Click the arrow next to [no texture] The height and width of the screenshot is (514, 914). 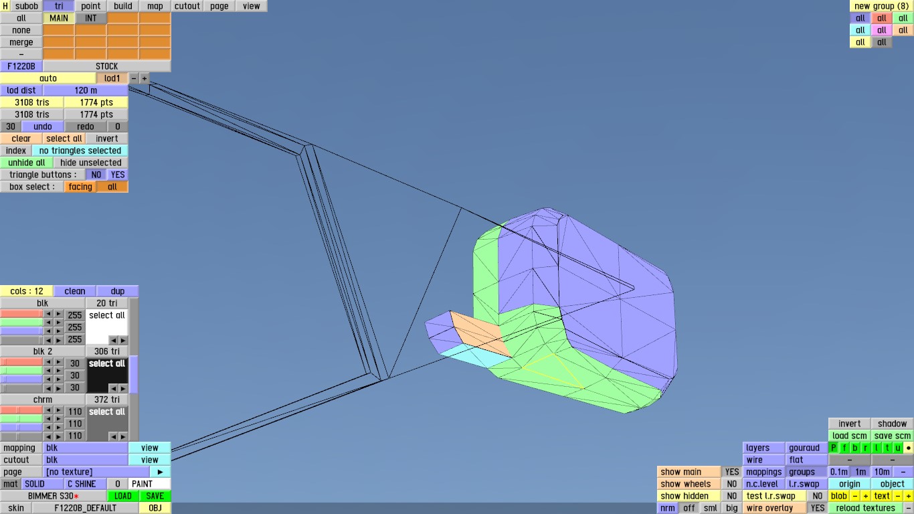[x=161, y=472]
